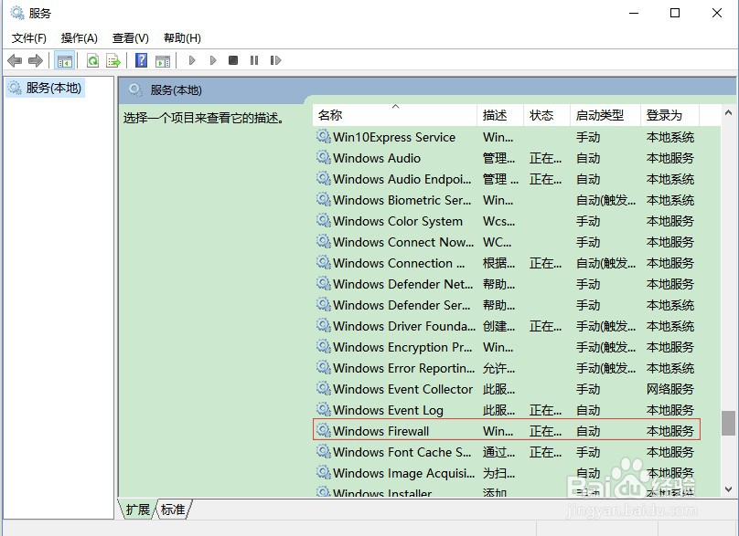This screenshot has height=536, width=739.
Task: Click gear icon of Windows Connect Now... row
Action: 324,241
